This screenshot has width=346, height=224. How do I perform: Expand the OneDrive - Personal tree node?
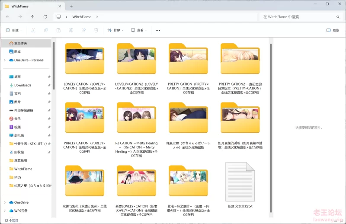coord(5,60)
